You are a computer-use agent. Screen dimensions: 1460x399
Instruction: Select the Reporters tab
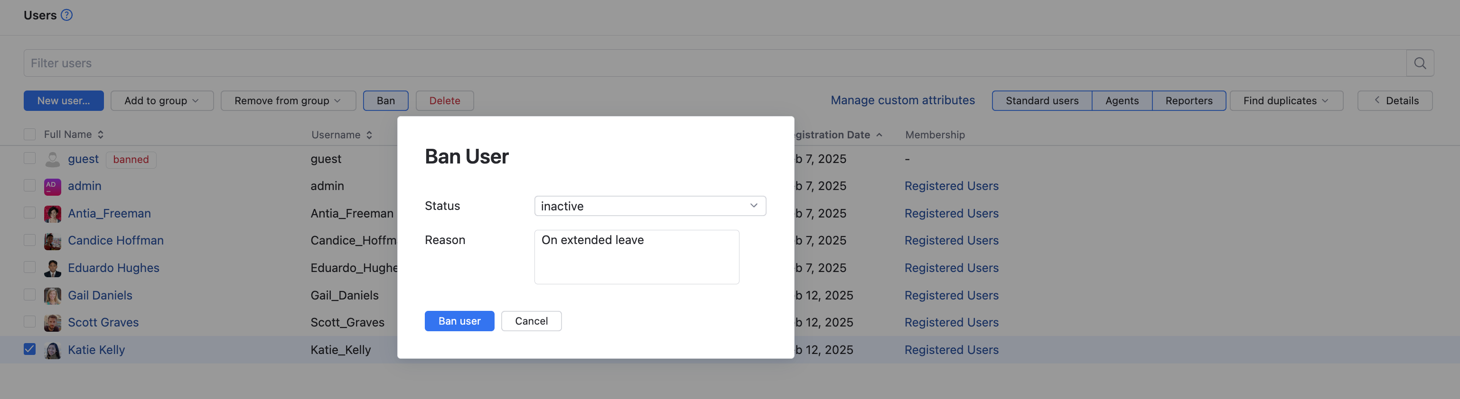click(x=1189, y=101)
